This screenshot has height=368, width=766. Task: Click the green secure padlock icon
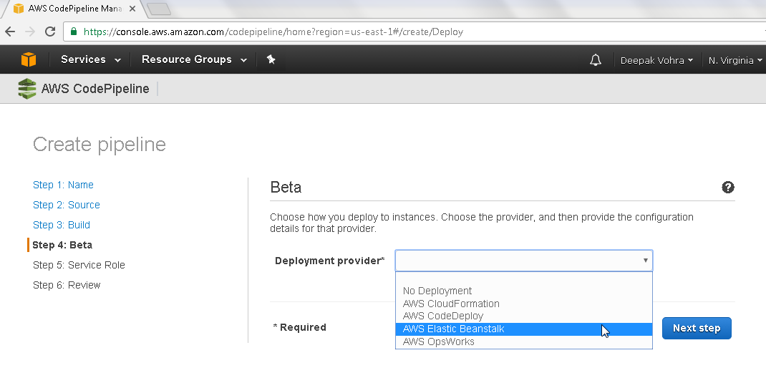click(74, 32)
